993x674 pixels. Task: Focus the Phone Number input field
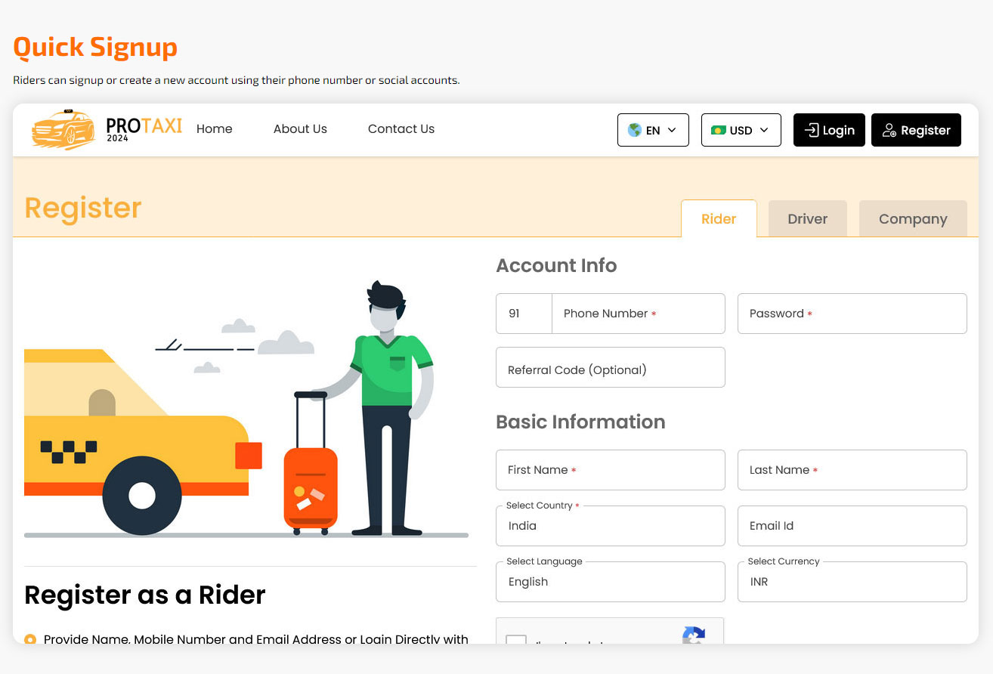click(639, 314)
